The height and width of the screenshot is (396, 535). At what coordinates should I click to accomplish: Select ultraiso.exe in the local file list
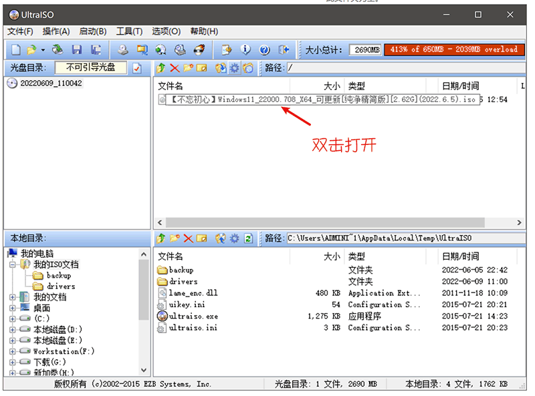(x=193, y=316)
